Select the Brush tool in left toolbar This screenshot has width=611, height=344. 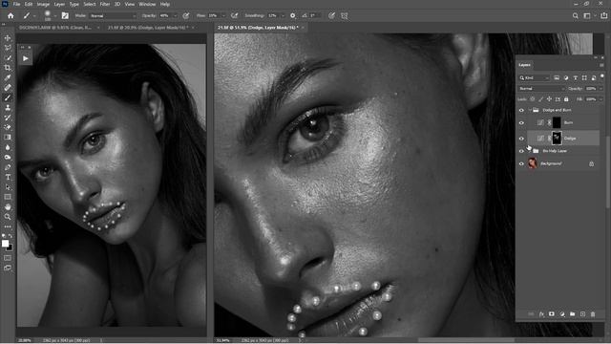8,97
